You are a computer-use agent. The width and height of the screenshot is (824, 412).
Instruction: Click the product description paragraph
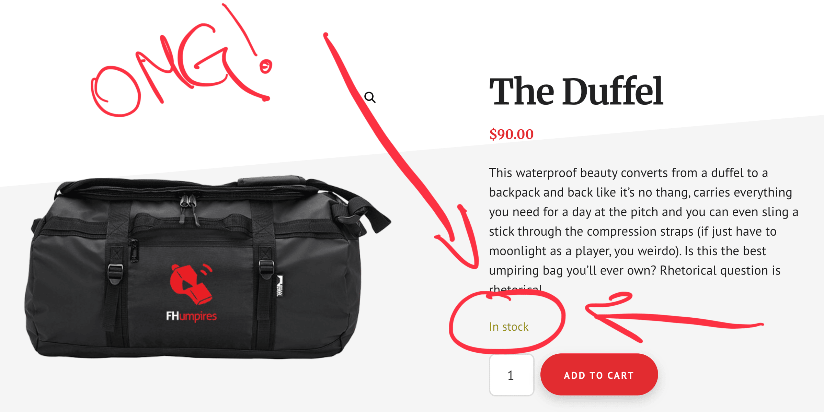tap(643, 230)
